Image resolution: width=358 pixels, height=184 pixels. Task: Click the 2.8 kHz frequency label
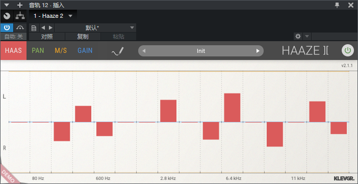[x=168, y=178]
